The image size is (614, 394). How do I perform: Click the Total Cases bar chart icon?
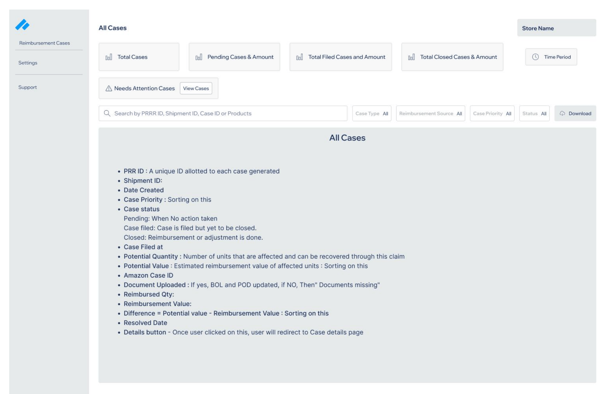click(108, 57)
